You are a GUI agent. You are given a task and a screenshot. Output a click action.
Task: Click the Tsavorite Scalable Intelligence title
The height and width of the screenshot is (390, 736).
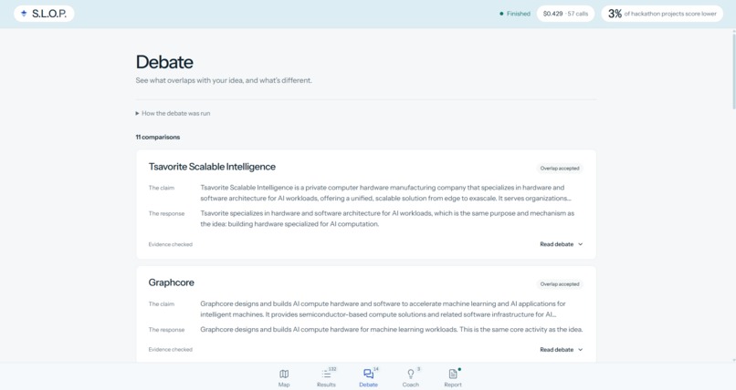(212, 167)
